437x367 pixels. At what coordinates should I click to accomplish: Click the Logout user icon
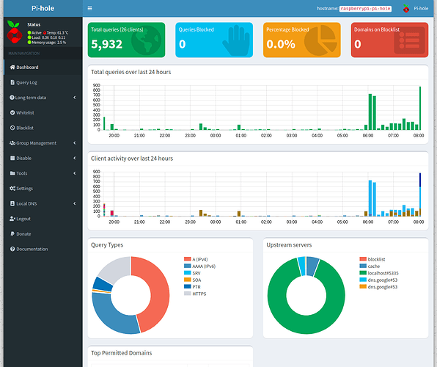coord(12,219)
